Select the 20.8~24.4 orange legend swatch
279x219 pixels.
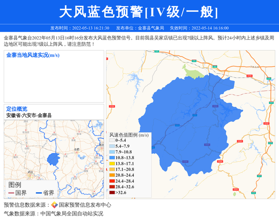[x=112, y=175]
